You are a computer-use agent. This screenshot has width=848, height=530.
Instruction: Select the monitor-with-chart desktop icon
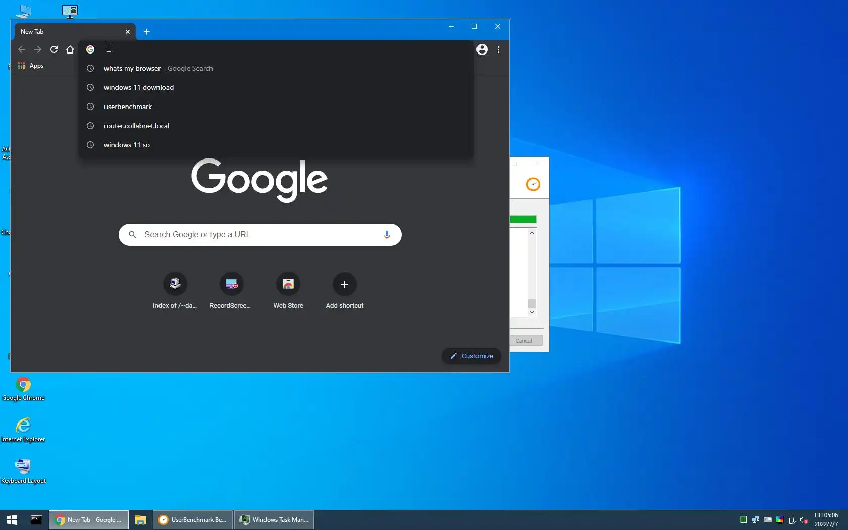70,11
